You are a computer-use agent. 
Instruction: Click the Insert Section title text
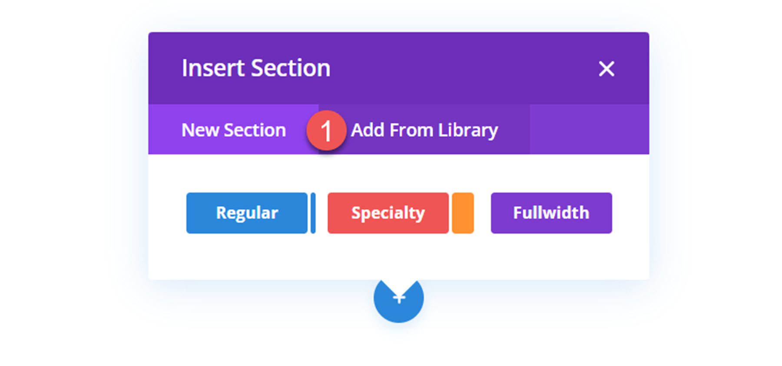256,68
